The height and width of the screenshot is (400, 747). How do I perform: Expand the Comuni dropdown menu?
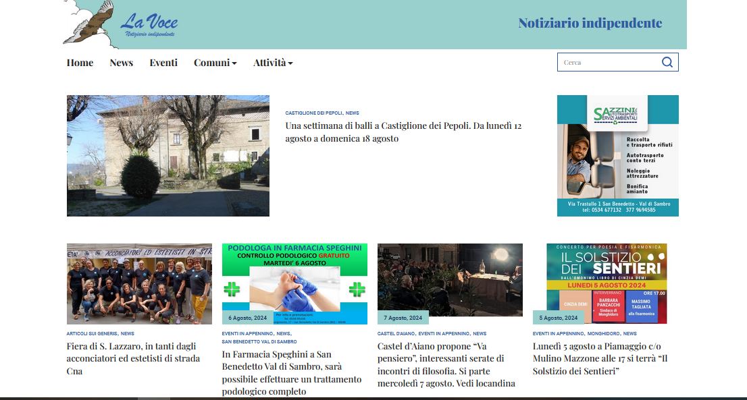point(215,63)
